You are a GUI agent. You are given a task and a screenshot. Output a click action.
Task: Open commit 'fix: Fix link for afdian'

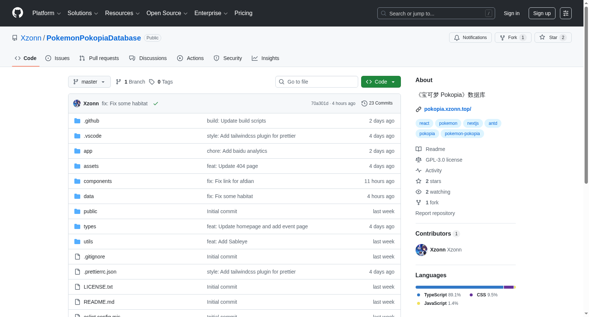(230, 181)
